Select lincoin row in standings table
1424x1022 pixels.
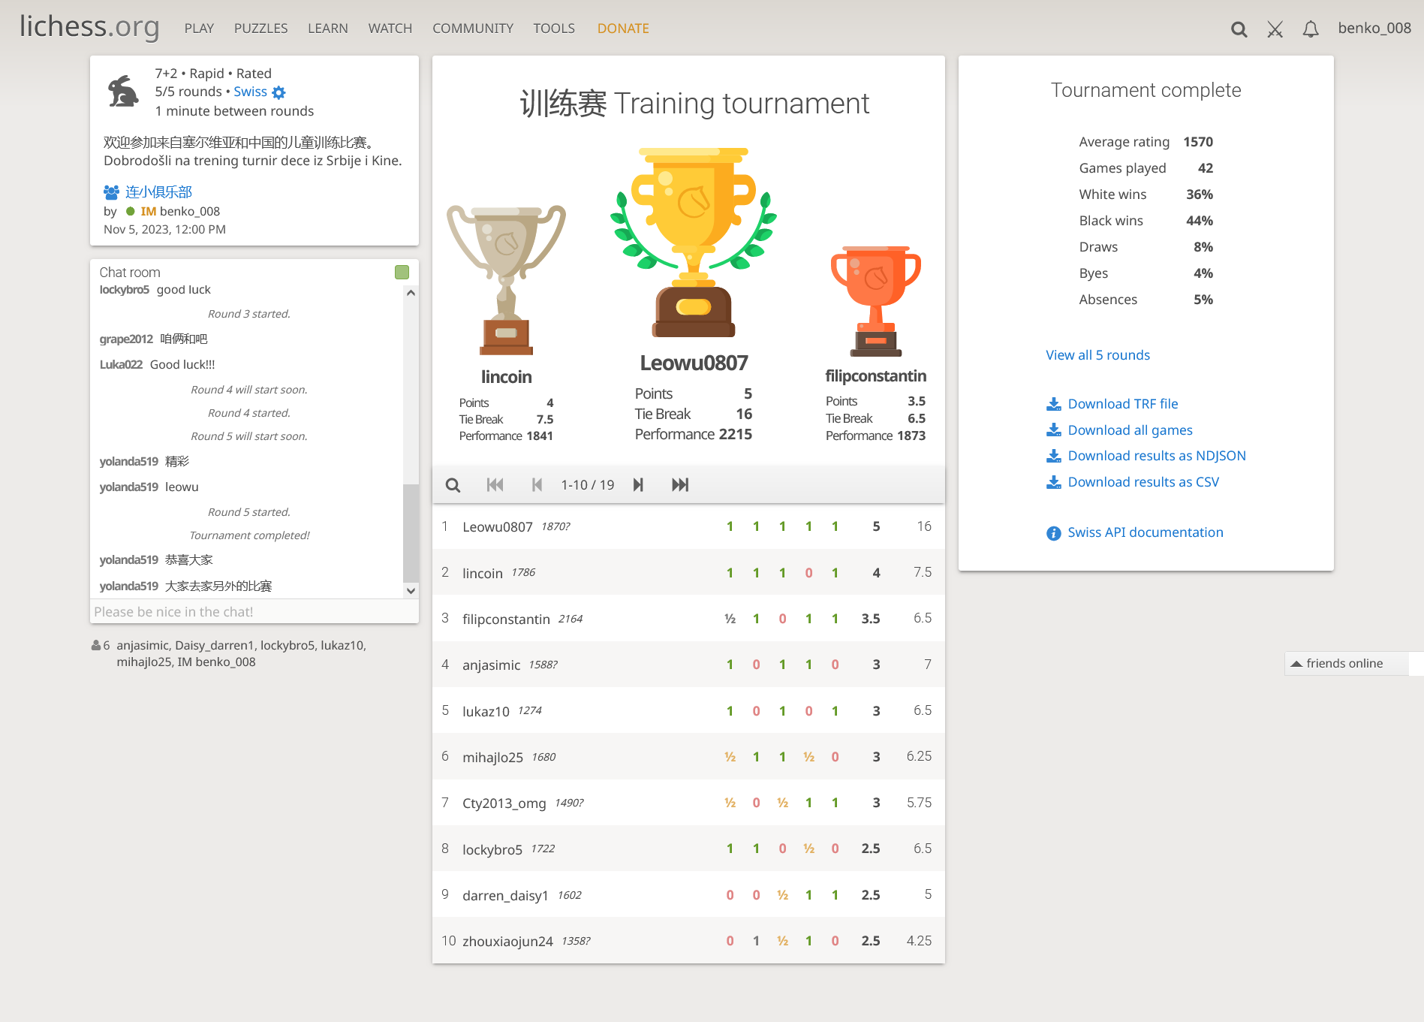(688, 573)
